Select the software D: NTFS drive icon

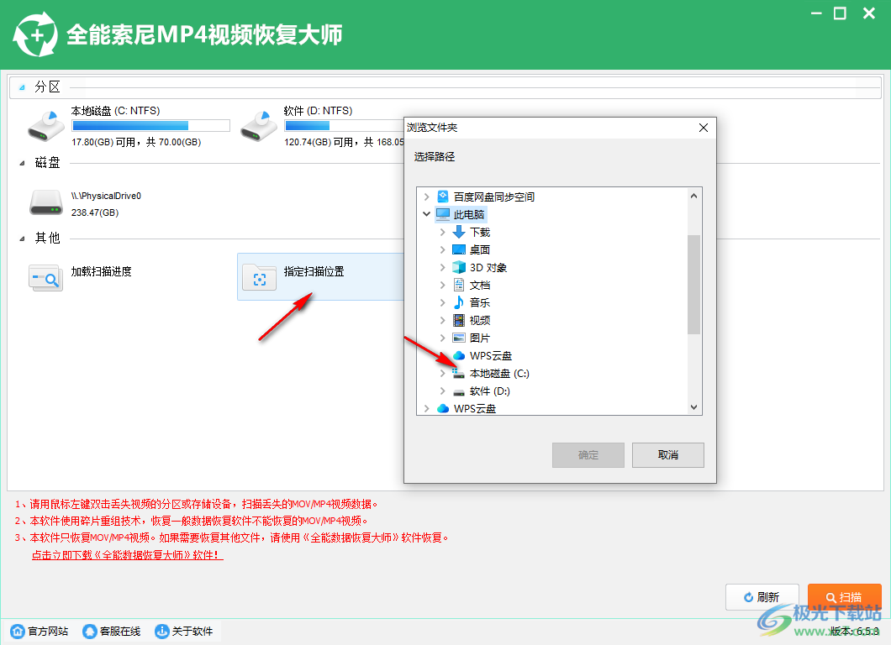click(259, 126)
